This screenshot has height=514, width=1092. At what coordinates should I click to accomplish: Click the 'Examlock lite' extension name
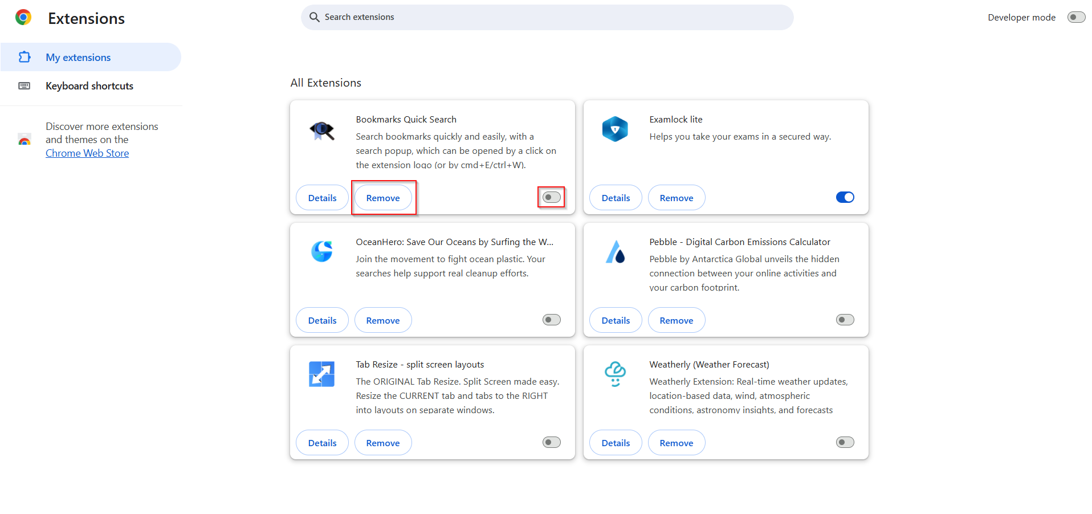(676, 120)
